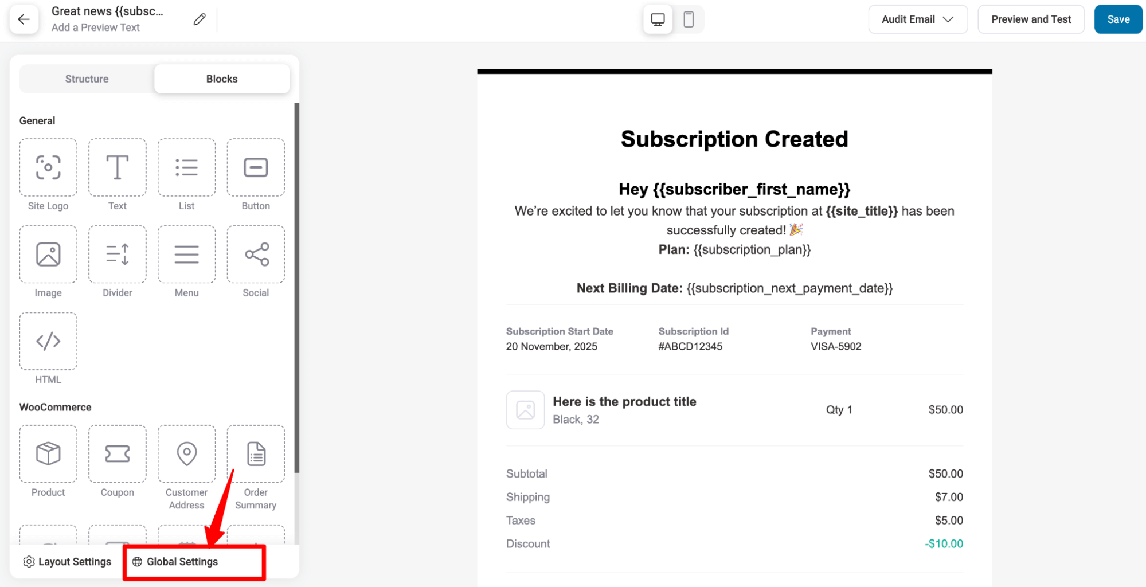This screenshot has width=1146, height=587.
Task: Select the Site Logo block
Action: [48, 168]
